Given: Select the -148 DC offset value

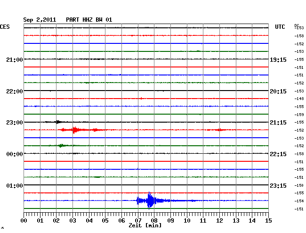Looking at the screenshot, I should click(299, 99).
